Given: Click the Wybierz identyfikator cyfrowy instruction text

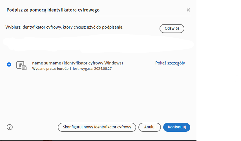Looking at the screenshot, I should [x=65, y=27].
